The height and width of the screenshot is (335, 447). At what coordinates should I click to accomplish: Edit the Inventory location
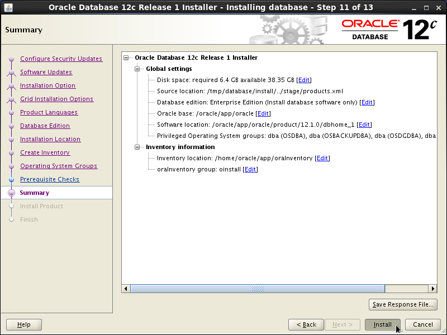point(322,158)
